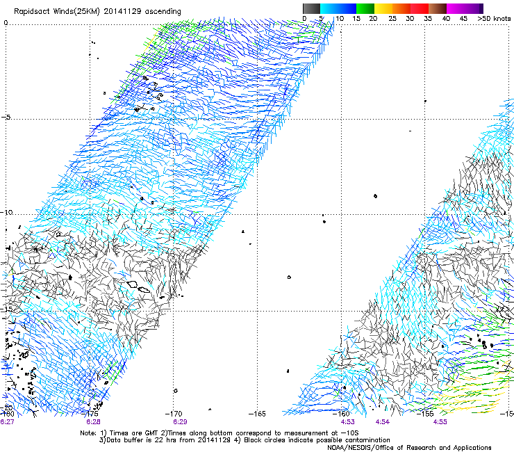Click the '45' label under the legend
The image size is (514, 452).
[x=463, y=19]
